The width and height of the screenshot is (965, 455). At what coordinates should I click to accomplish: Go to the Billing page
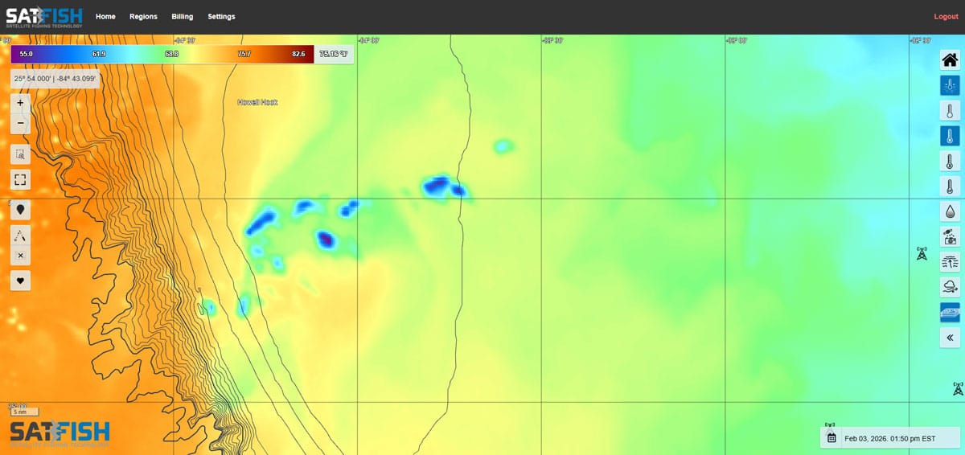183,16
